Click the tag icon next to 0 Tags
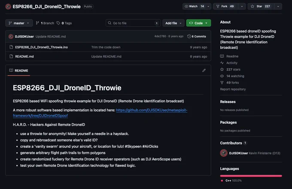This screenshot has height=189, width=292. [x=58, y=23]
